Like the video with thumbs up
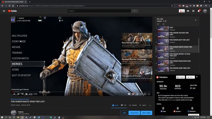 coord(115,105)
